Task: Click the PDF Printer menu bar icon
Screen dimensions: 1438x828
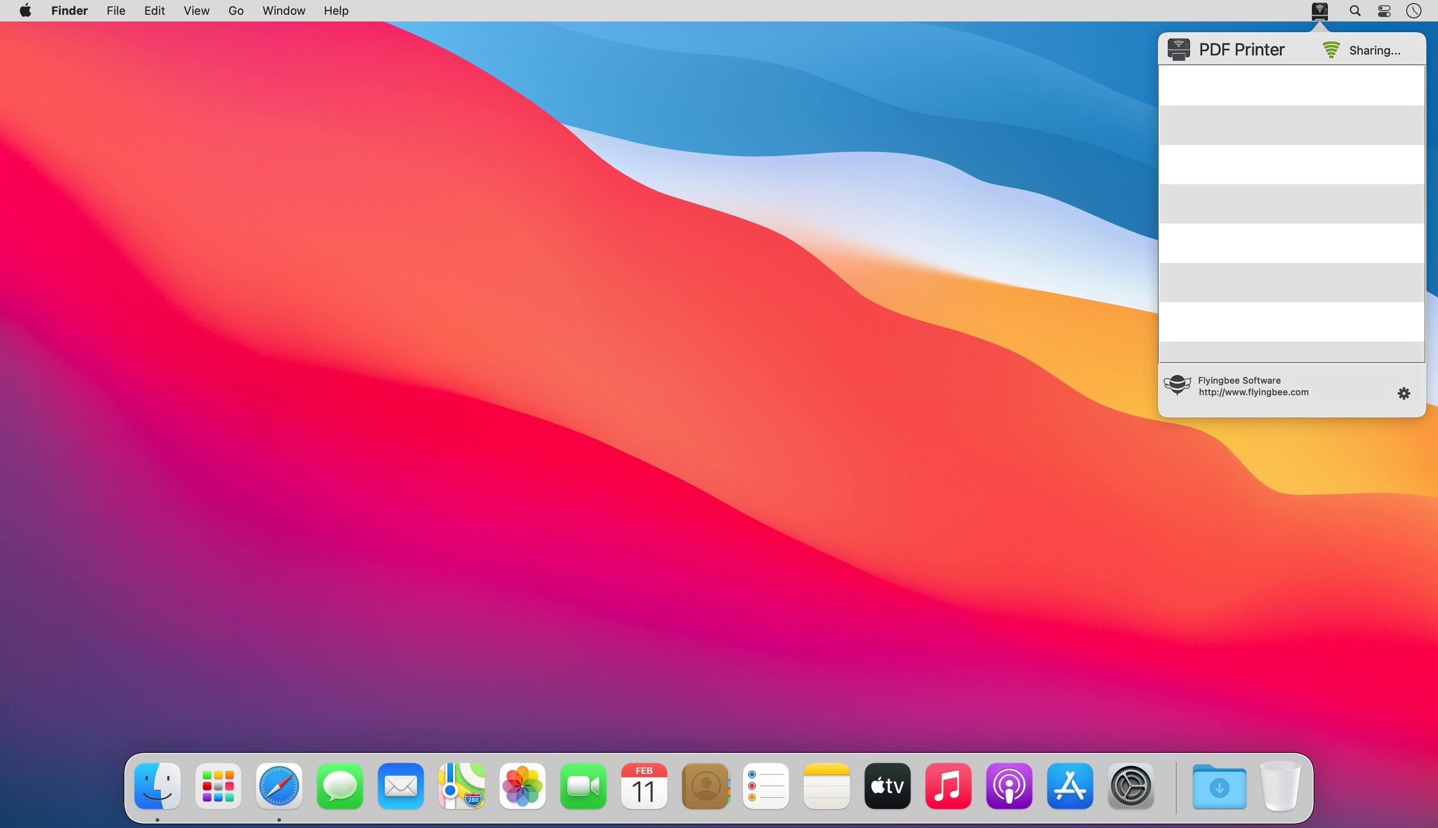Action: click(1319, 11)
